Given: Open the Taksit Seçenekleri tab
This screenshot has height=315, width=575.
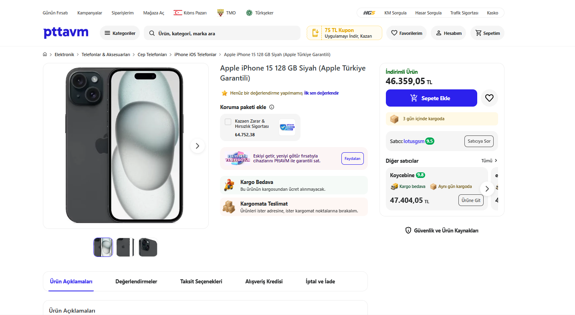Looking at the screenshot, I should point(201,281).
